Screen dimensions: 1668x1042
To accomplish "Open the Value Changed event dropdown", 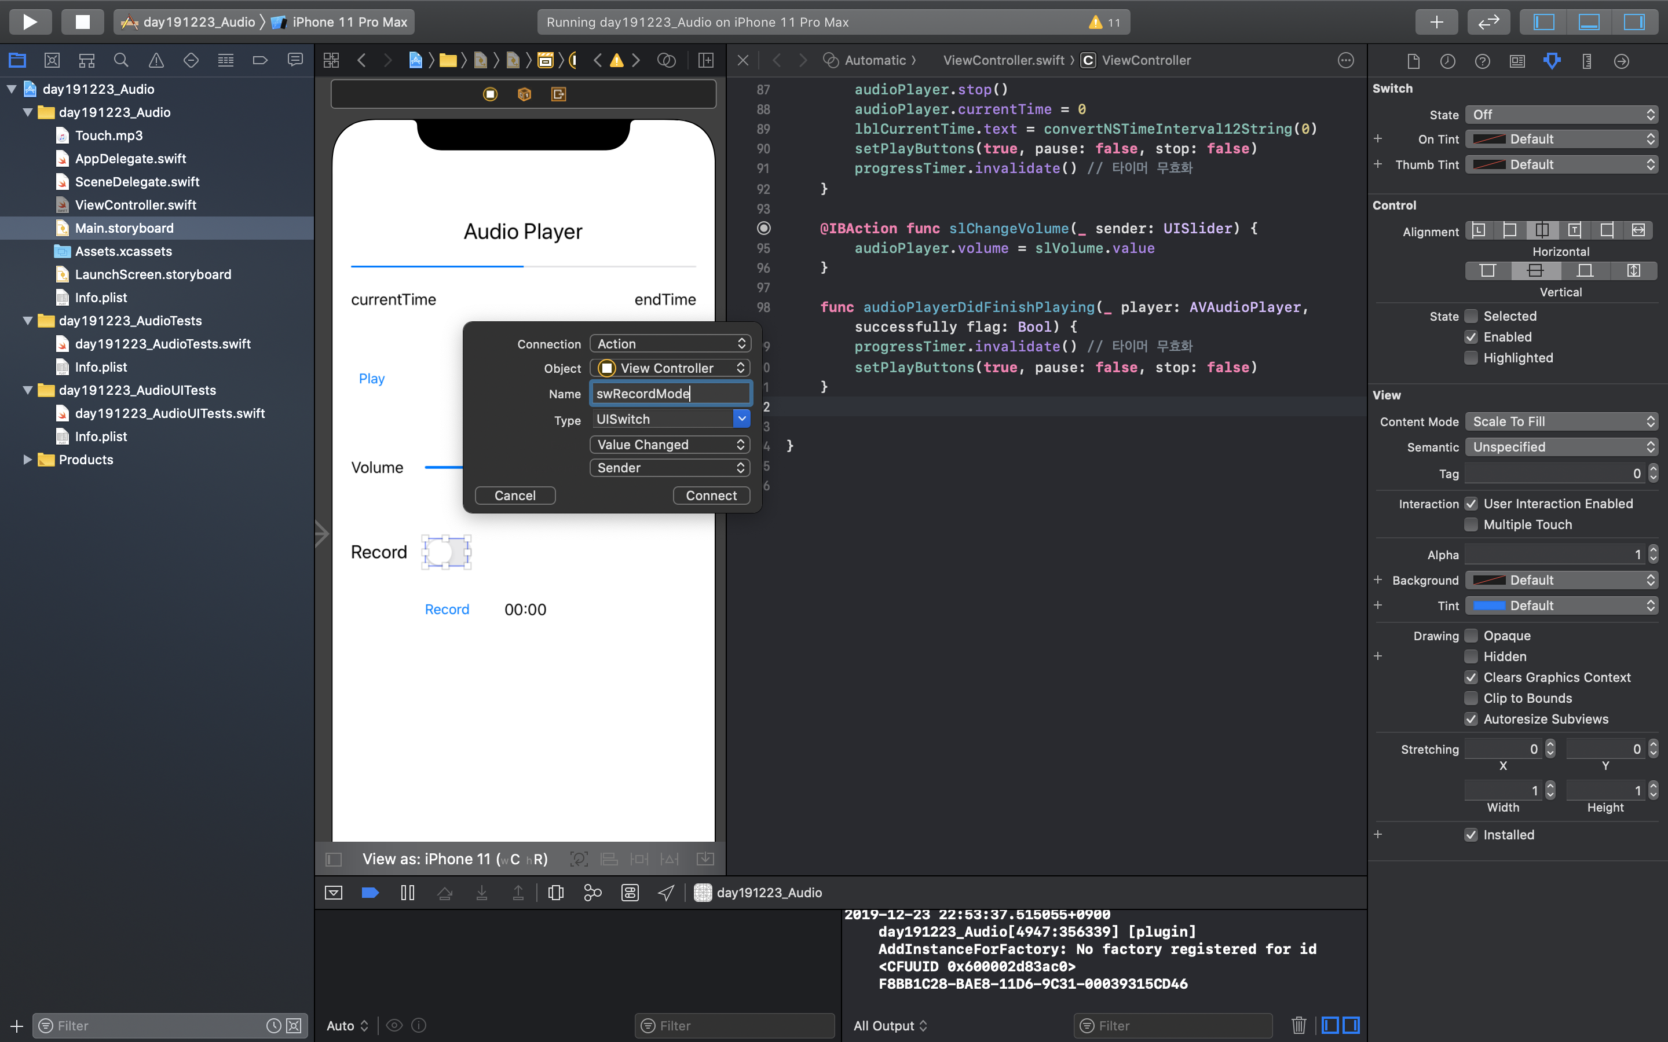I will (670, 445).
